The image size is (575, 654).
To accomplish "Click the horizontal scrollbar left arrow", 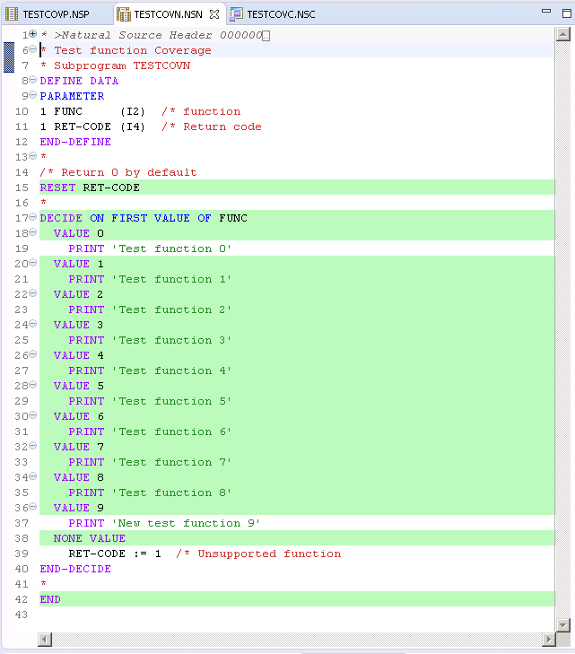I will pos(44,639).
